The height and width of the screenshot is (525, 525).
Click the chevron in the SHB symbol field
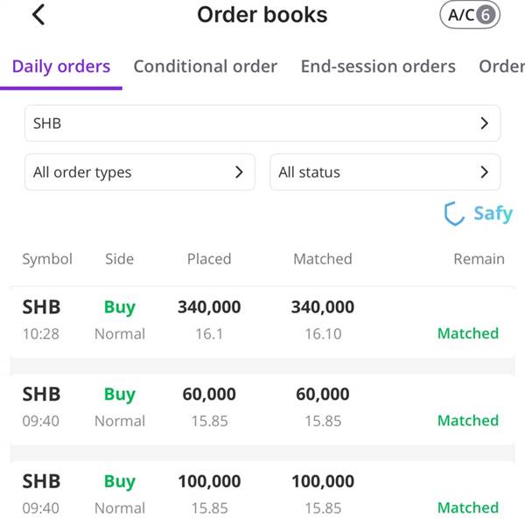(x=484, y=123)
